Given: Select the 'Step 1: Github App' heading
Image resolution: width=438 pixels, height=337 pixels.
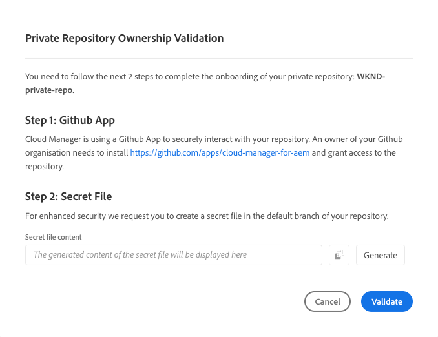Looking at the screenshot, I should click(x=70, y=120).
